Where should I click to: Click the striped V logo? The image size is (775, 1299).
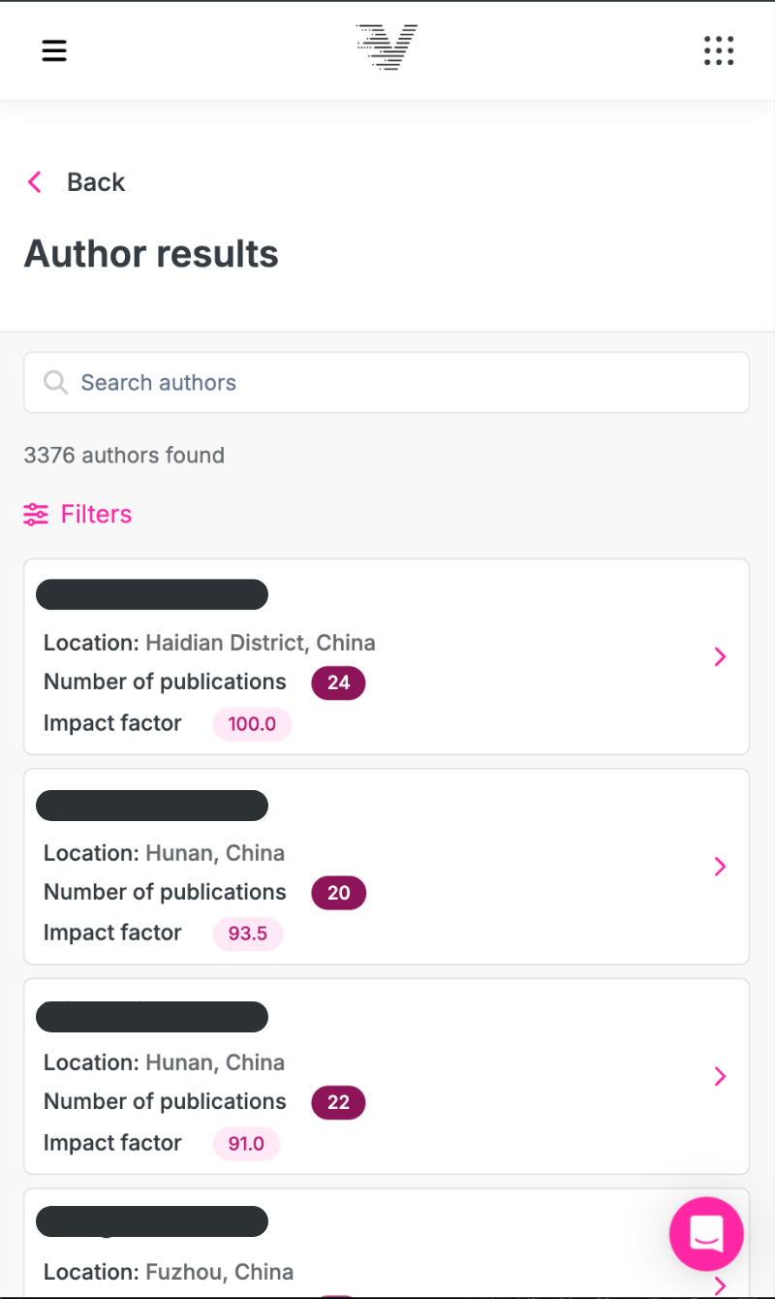pyautogui.click(x=387, y=48)
